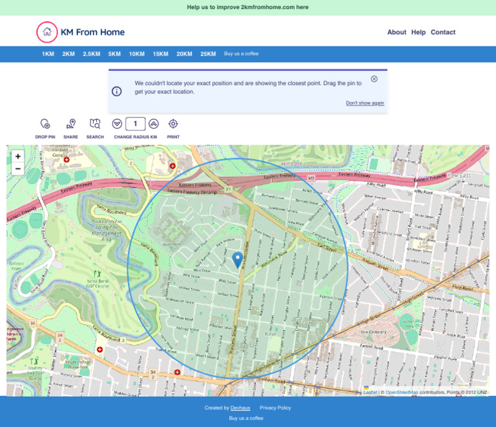Zoom in the map with plus button
This screenshot has width=496, height=427.
tap(18, 156)
